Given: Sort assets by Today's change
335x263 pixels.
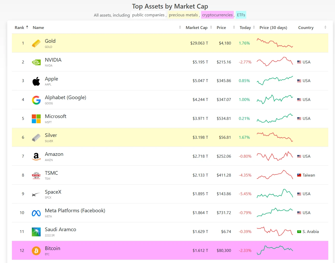Looking at the screenshot, I should 247,27.
